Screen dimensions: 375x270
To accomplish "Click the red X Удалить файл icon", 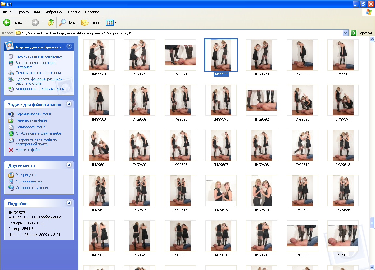I will (11, 150).
